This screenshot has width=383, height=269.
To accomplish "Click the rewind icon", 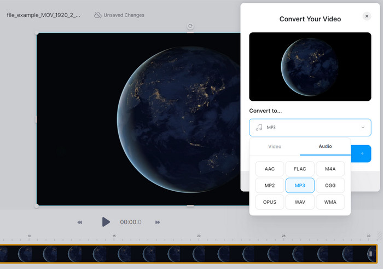I will coord(80,222).
